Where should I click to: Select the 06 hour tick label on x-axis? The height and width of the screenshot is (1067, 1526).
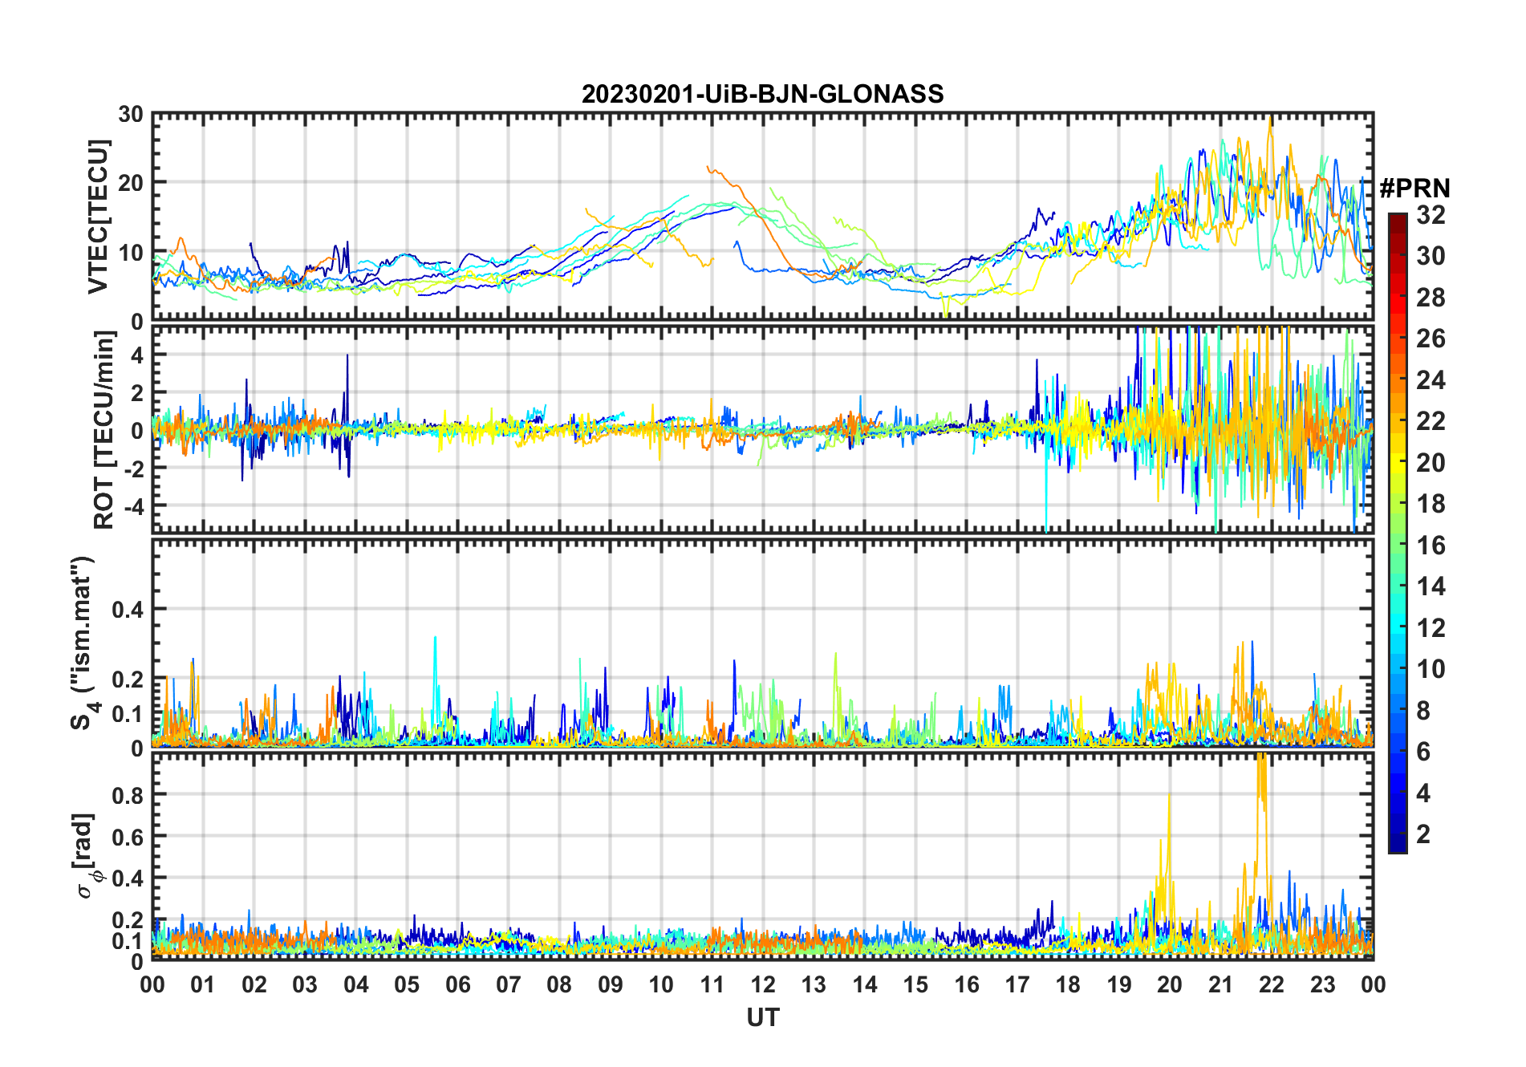[457, 984]
